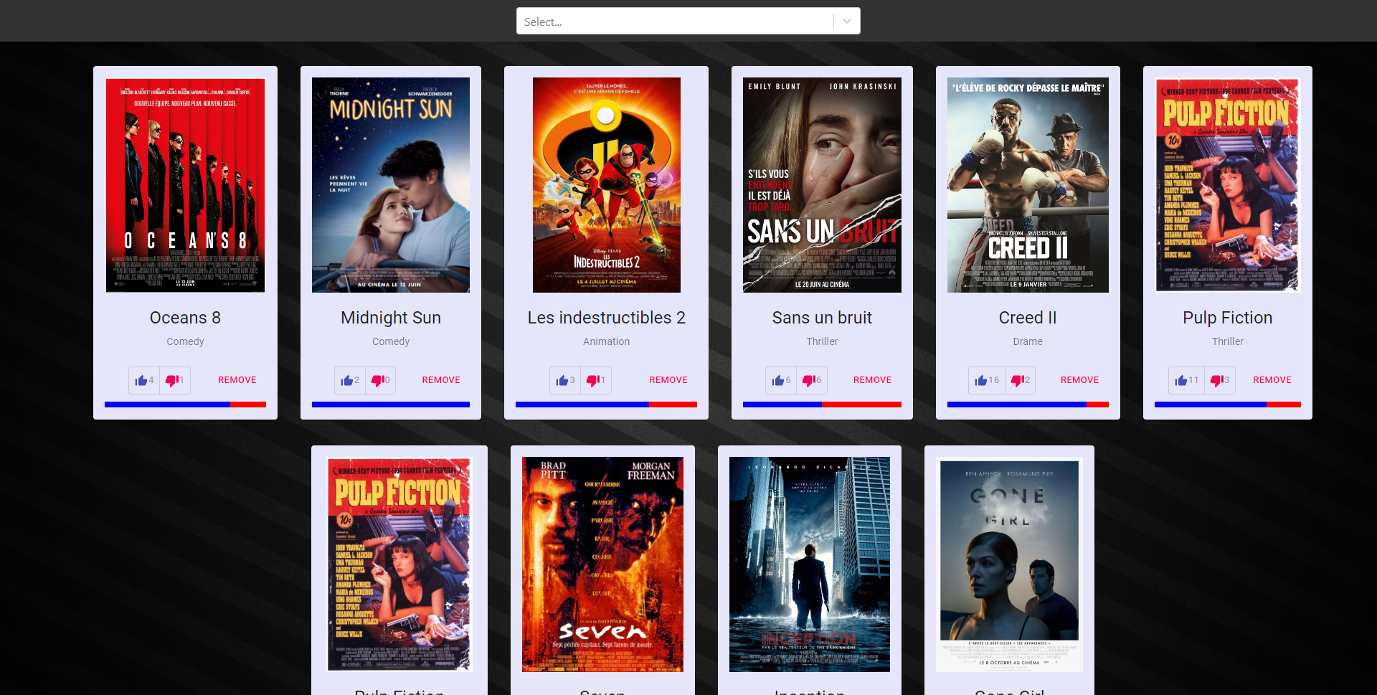Upvote Midnight Sun with the like icon

[347, 380]
